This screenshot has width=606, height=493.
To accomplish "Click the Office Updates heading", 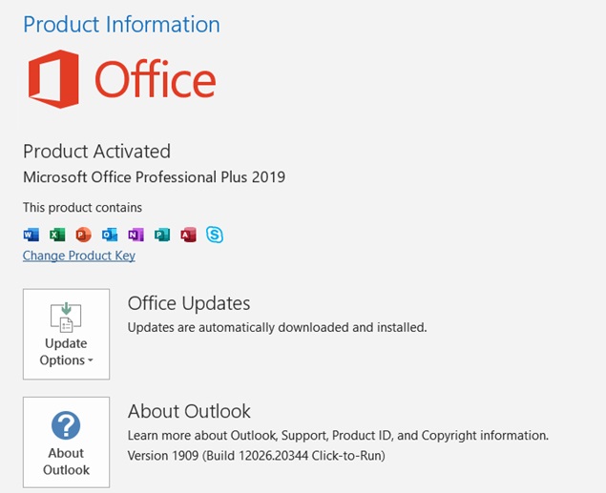I will coord(189,303).
